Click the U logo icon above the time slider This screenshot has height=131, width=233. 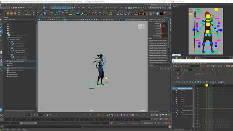point(1,115)
